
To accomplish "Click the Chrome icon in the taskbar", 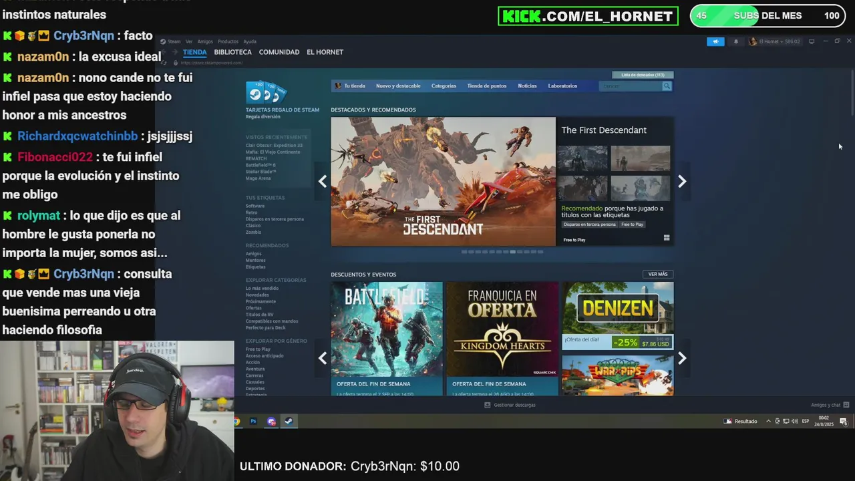I will tap(236, 422).
